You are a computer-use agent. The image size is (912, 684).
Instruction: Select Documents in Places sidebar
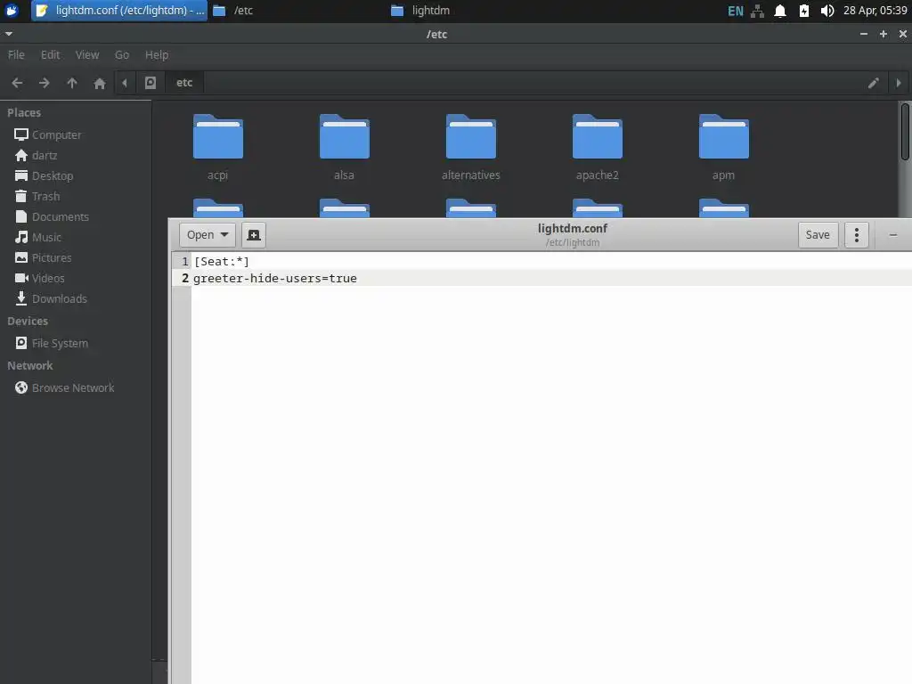coord(53,217)
